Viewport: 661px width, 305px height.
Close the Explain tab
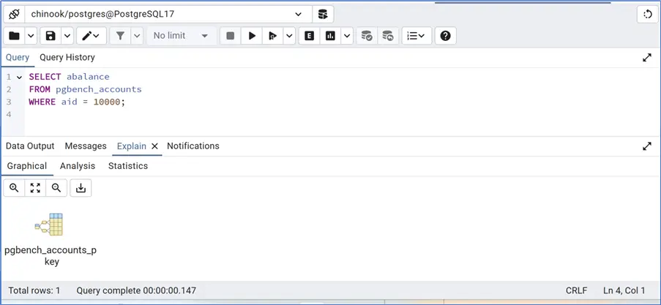[154, 146]
